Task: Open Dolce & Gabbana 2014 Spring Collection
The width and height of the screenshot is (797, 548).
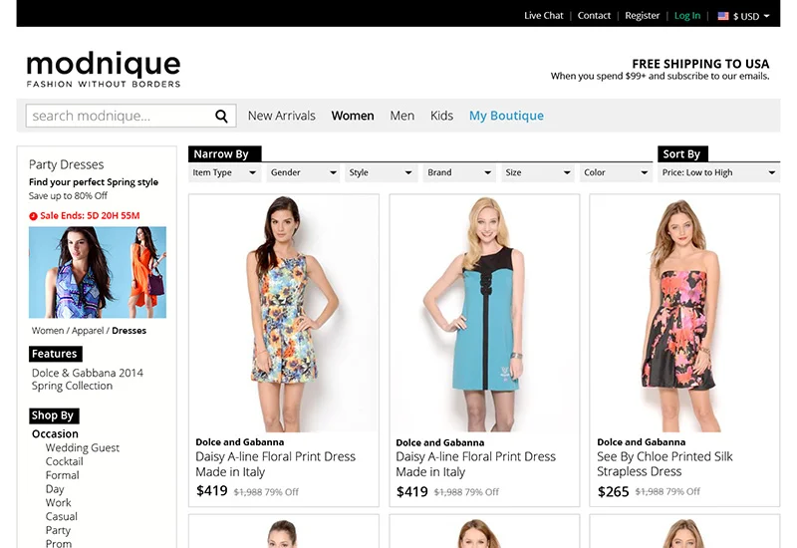Action: coord(88,380)
